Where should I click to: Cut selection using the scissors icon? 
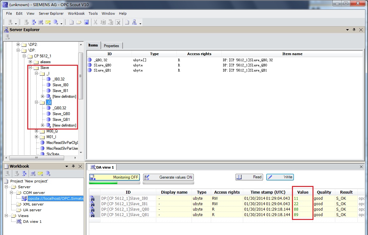(95, 22)
